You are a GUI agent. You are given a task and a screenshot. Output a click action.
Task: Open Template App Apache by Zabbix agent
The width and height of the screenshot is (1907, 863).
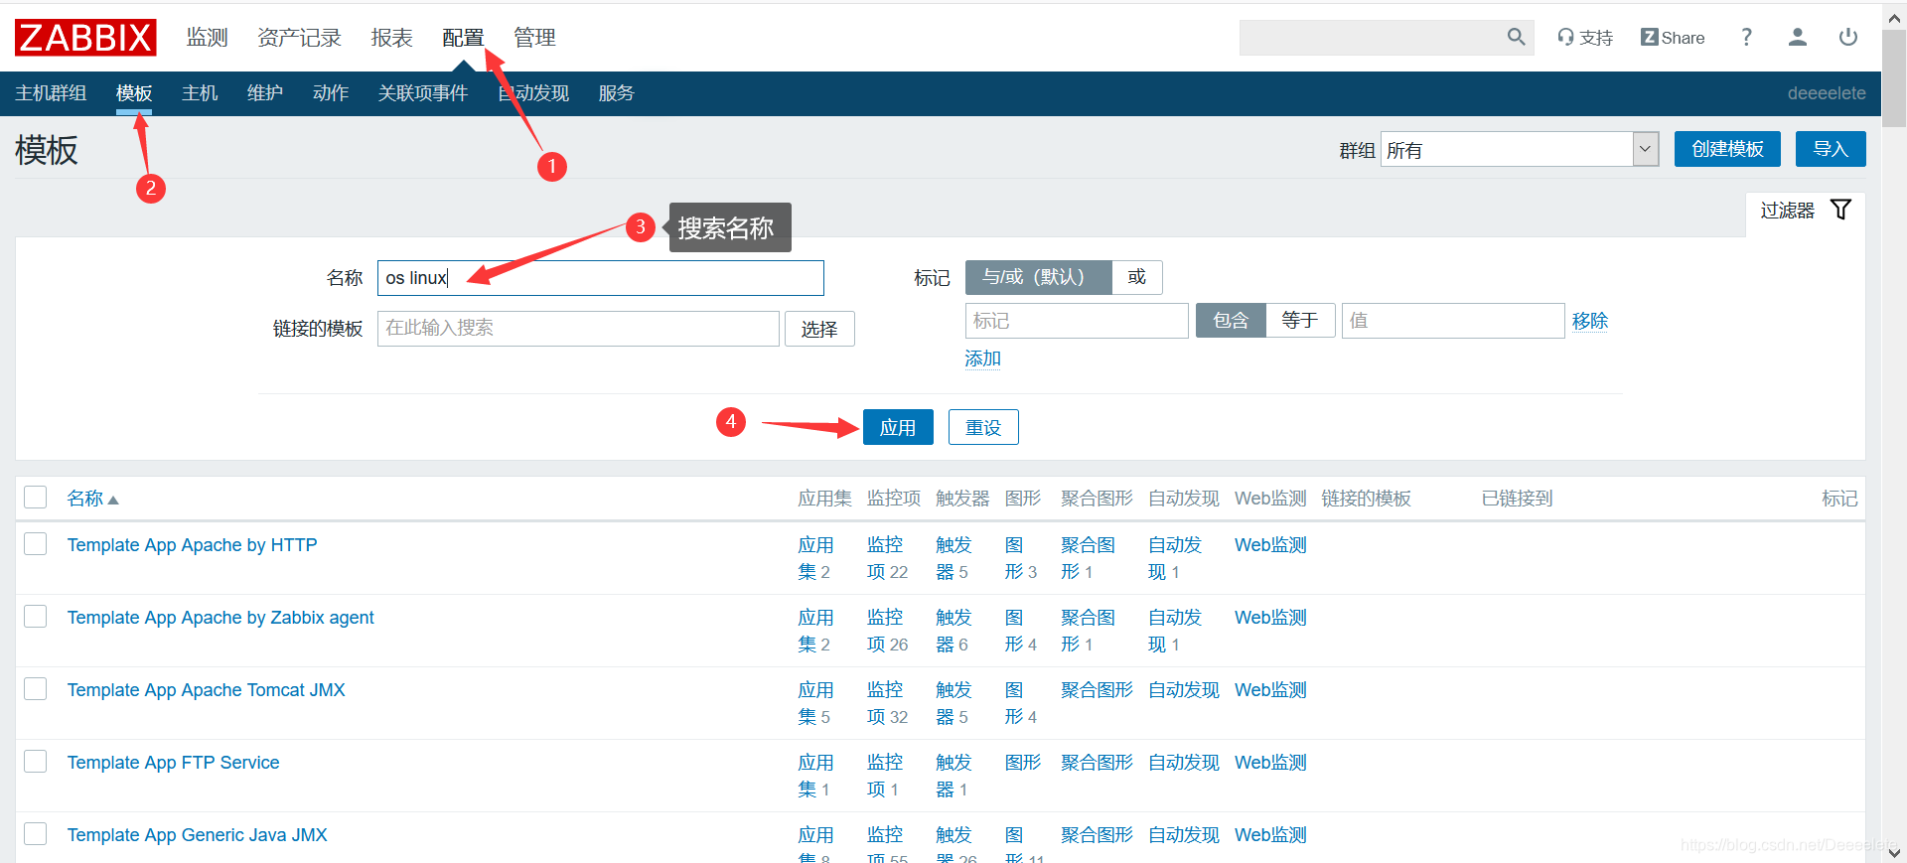pyautogui.click(x=220, y=618)
